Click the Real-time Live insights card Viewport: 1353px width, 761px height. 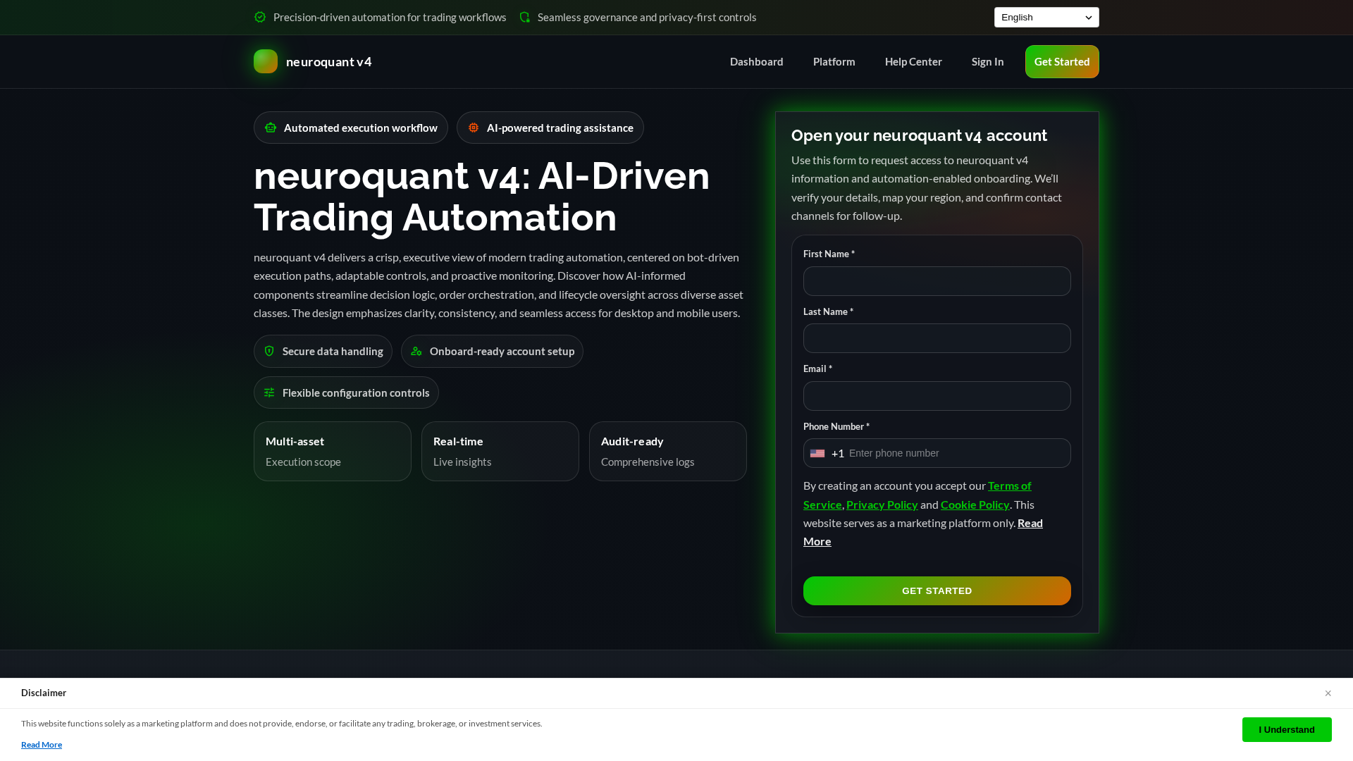tap(500, 451)
